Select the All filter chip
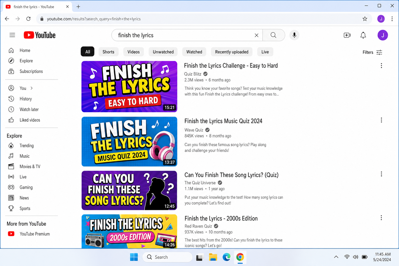 pos(88,52)
